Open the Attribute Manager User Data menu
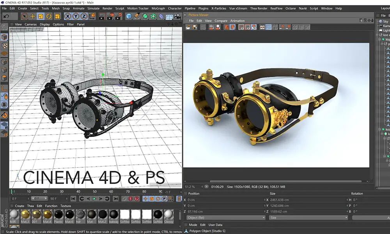The height and width of the screenshot is (234, 390). pyautogui.click(x=215, y=225)
